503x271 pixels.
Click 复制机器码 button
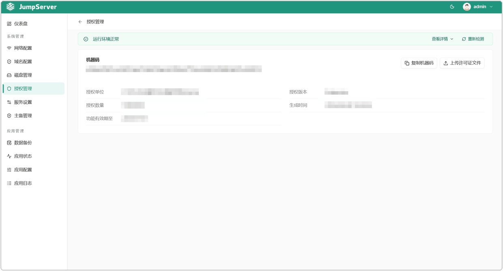coord(419,63)
